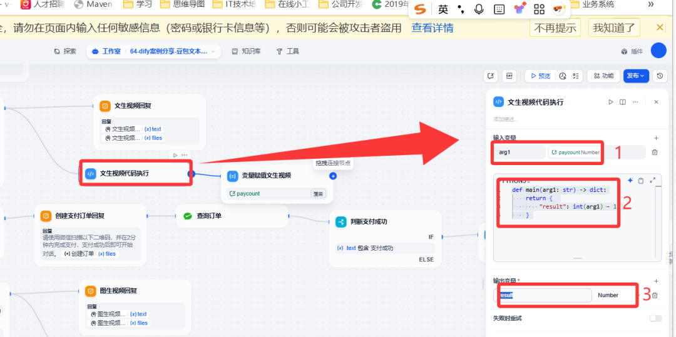The image size is (676, 337).
Task: Open the 公司开发 bookmark folder
Action: tap(341, 5)
